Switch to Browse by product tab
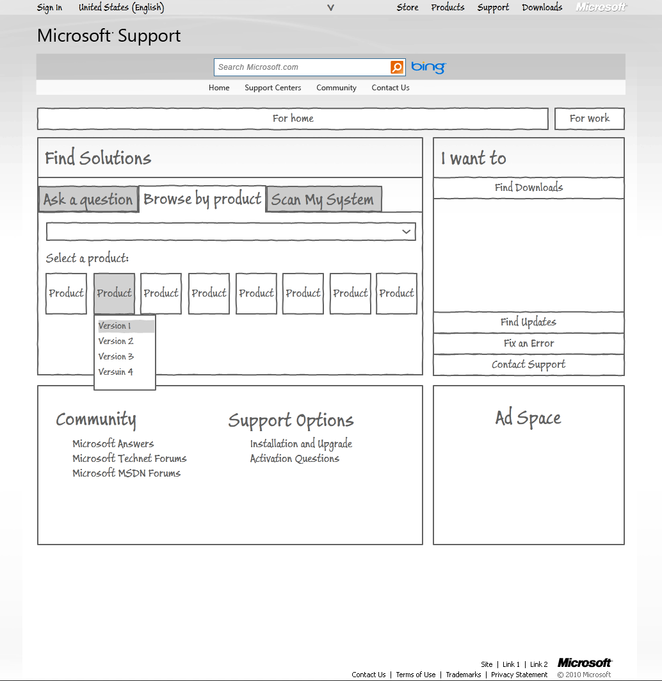Screen dimensions: 662x681 [x=202, y=199]
